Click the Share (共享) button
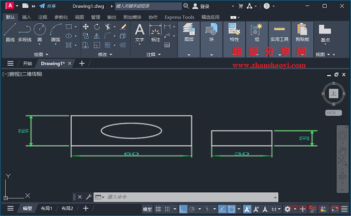The width and height of the screenshot is (351, 216). [x=47, y=6]
